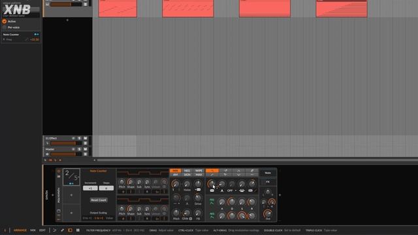Mute the Master track
Screen dimensions: 418x235
click(86, 149)
